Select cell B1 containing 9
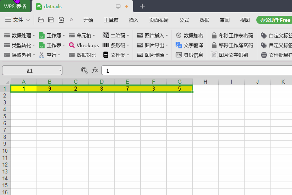Viewport: 292px width, 195px height. point(49,89)
